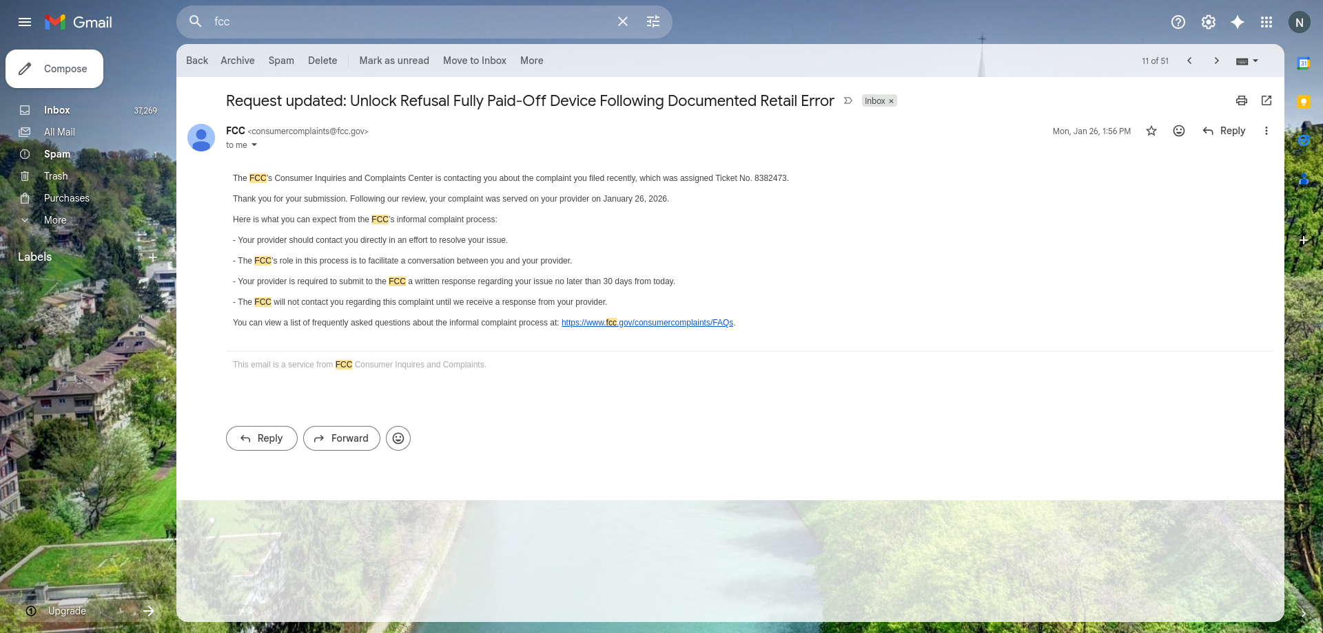Clear the fcc search query
Image resolution: width=1323 pixels, height=633 pixels.
tap(622, 21)
